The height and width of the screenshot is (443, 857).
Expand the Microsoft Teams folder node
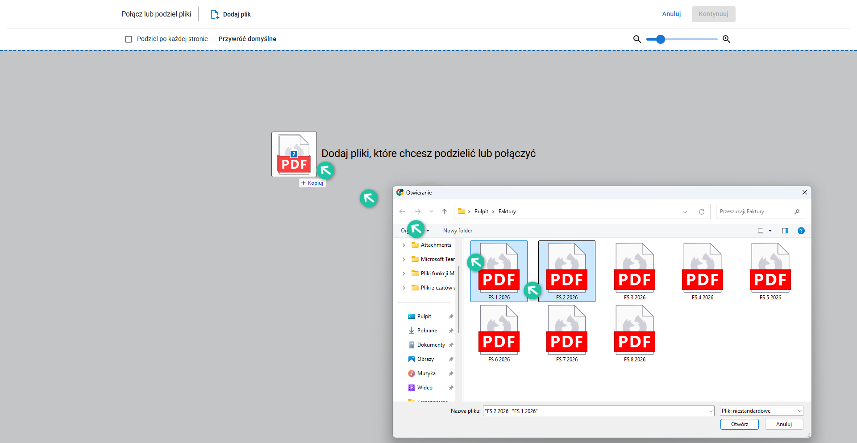tap(404, 259)
